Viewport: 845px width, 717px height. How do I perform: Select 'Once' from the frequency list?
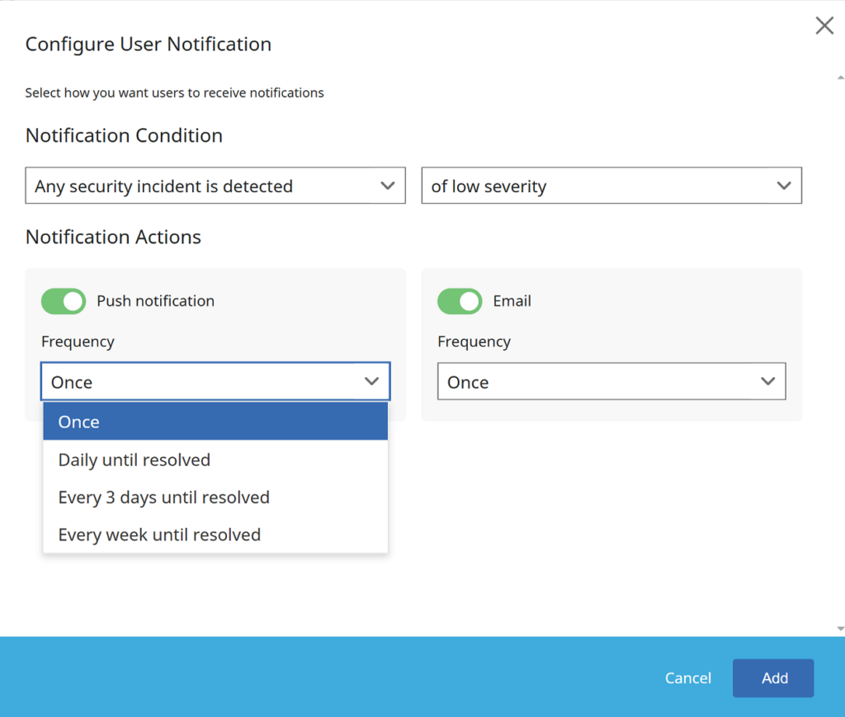(215, 422)
